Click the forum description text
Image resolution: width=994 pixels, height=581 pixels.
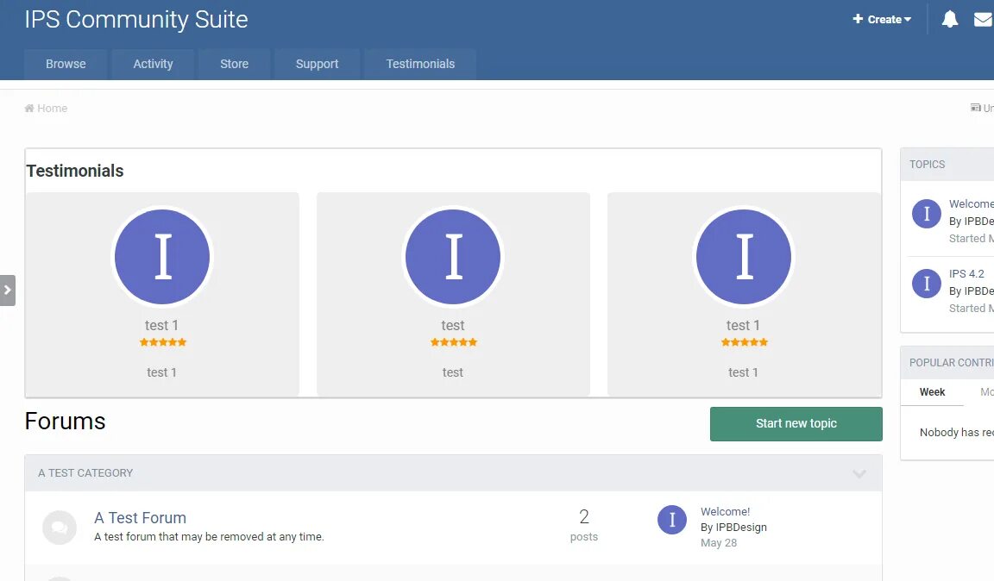pos(209,537)
